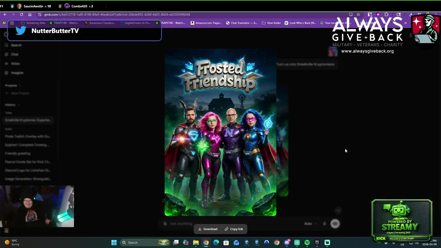
Task: Click the voice mode button in composer
Action: pyautogui.click(x=335, y=224)
